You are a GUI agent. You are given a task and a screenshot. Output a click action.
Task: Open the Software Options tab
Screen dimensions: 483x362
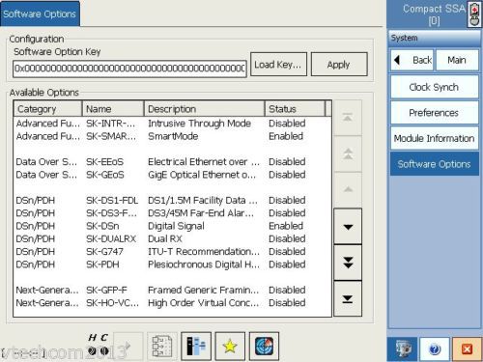(x=40, y=14)
